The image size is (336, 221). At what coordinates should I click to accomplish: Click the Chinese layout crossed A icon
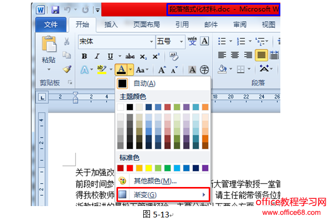click(x=264, y=69)
